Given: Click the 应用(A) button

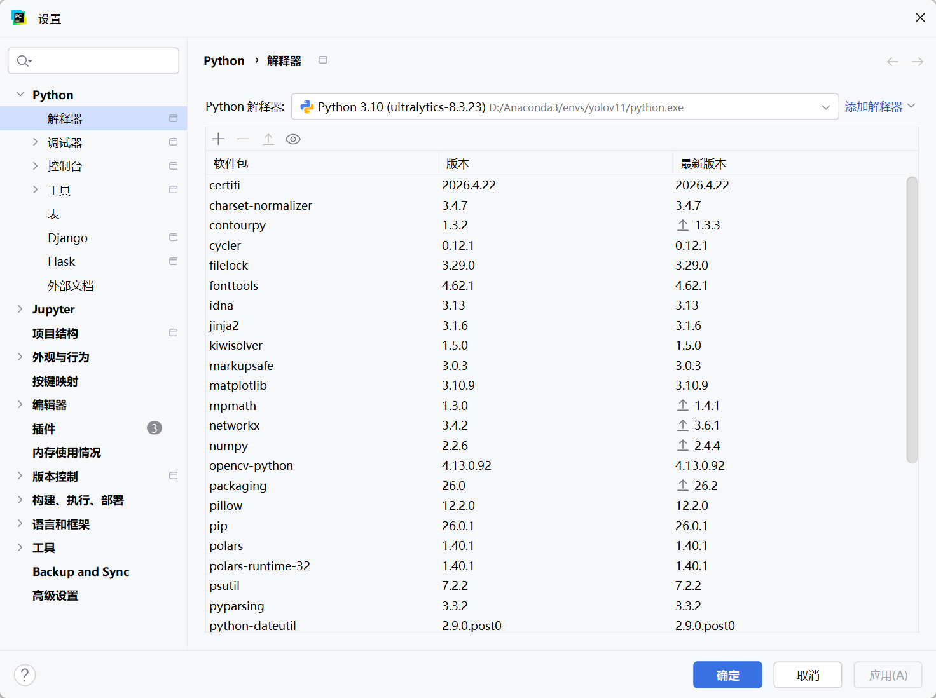Looking at the screenshot, I should [888, 675].
